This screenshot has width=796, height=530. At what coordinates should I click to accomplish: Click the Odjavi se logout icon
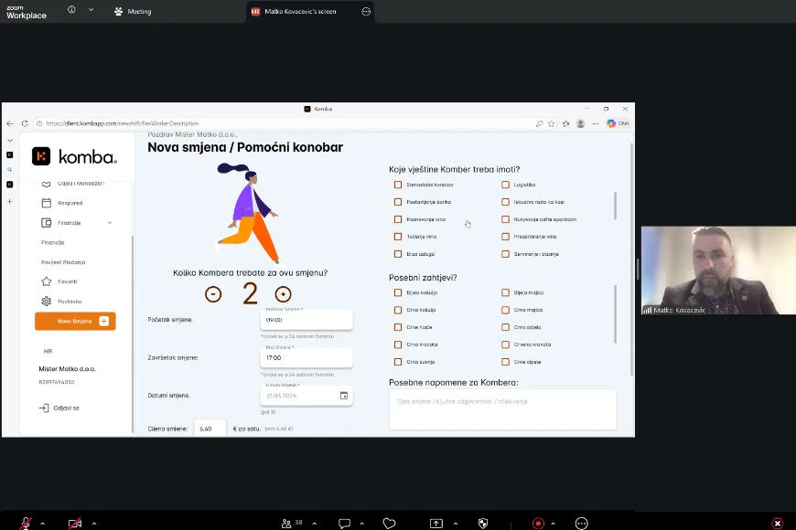[43, 408]
